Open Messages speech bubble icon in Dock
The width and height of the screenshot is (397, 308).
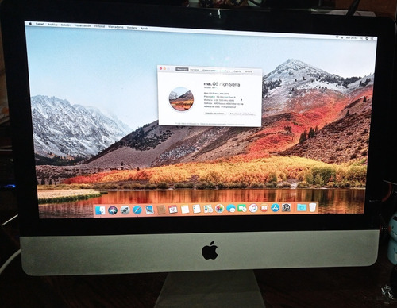click(231, 209)
